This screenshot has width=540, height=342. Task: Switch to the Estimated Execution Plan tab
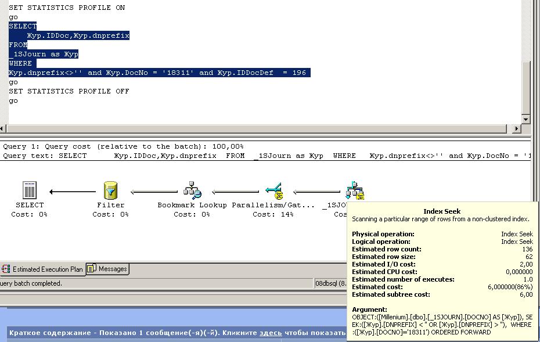click(x=48, y=269)
